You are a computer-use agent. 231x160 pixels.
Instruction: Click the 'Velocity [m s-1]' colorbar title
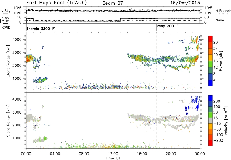tap(226, 120)
